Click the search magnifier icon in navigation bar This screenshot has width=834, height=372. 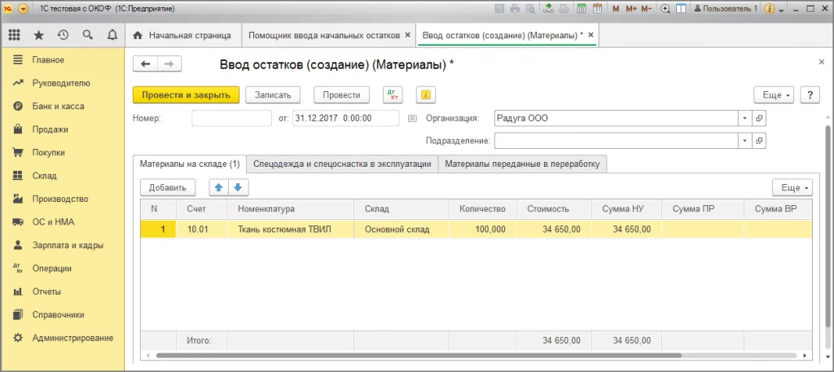pos(88,35)
